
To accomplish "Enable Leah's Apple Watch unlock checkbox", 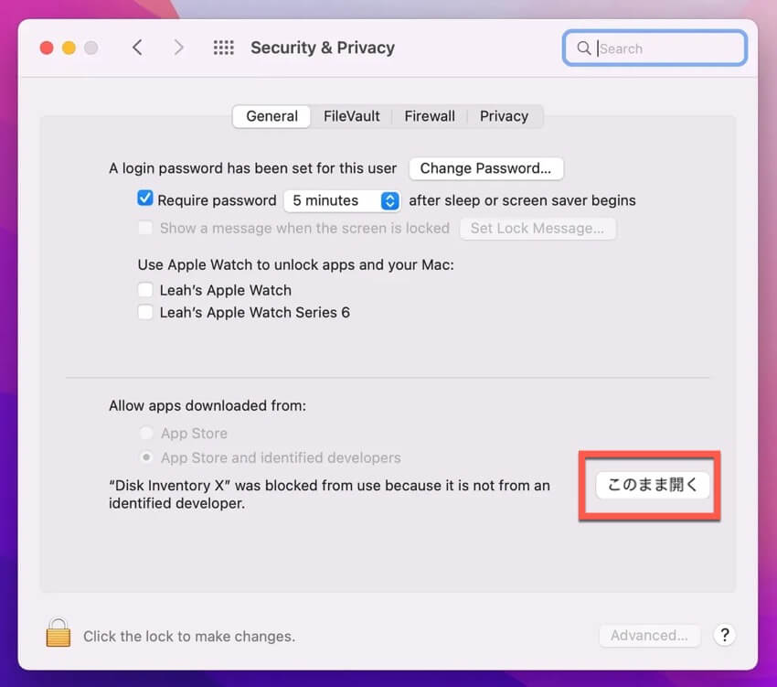I will (x=144, y=290).
